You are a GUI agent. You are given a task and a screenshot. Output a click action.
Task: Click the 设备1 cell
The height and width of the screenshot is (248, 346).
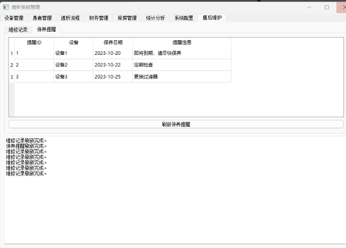coord(74,53)
